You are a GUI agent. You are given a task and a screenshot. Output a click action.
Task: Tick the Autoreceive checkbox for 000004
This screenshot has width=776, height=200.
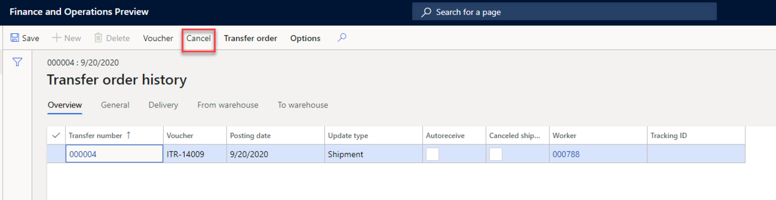433,154
